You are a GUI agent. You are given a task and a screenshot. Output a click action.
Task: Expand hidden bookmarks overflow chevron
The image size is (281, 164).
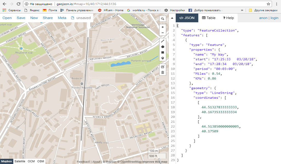click(242, 10)
